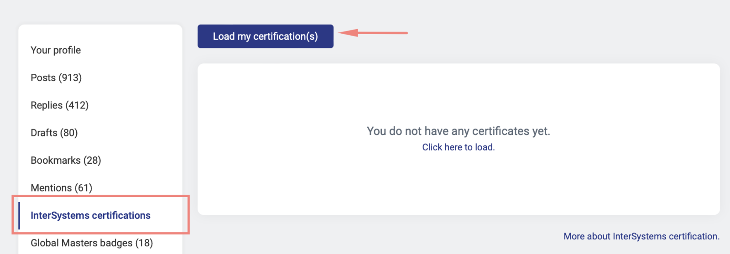Image resolution: width=730 pixels, height=254 pixels.
Task: Click the 'Click here to load.' link
Action: pyautogui.click(x=458, y=147)
